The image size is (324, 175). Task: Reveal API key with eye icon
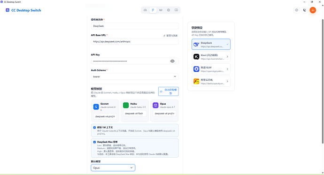click(x=172, y=61)
